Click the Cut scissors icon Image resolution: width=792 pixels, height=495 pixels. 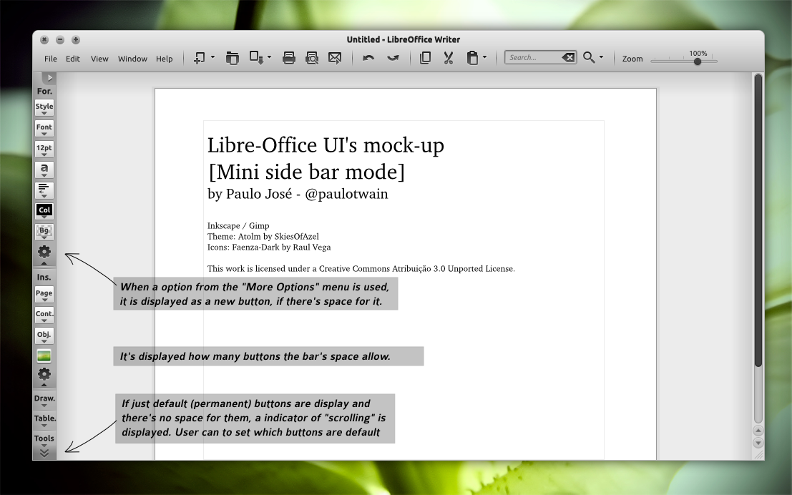pos(449,58)
